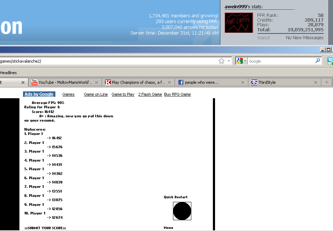The width and height of the screenshot is (333, 231).
Task: Open the Game on Line link
Action: pos(96,94)
